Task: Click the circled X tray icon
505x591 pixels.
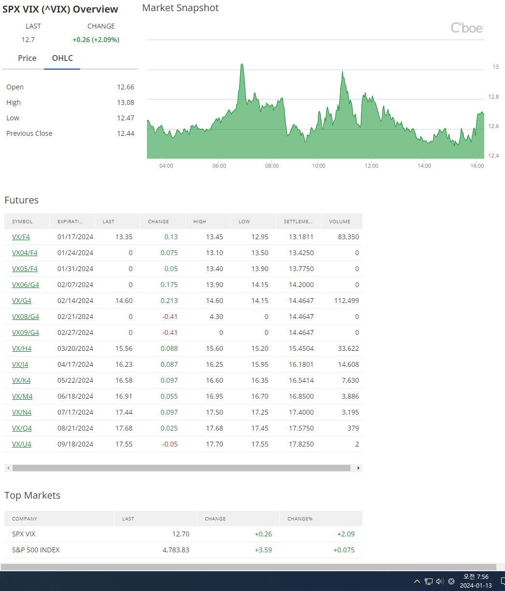Action: coord(451,581)
